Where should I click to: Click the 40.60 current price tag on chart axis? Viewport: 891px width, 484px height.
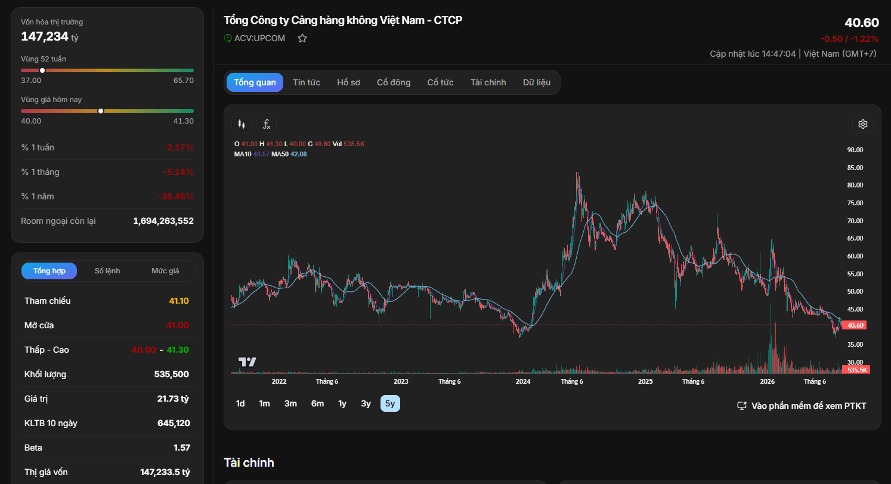[x=855, y=325]
